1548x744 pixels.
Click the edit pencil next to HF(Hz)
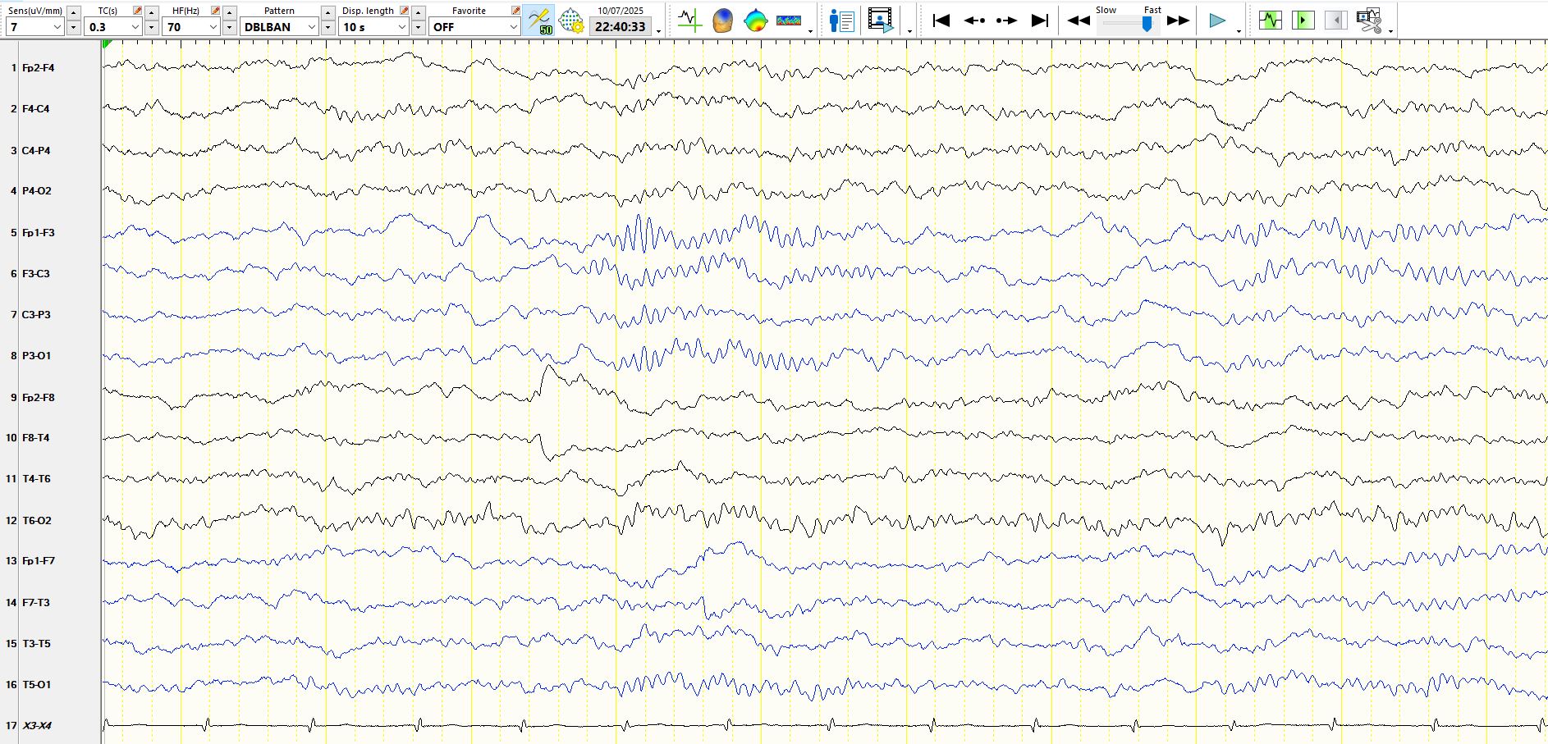pyautogui.click(x=215, y=11)
